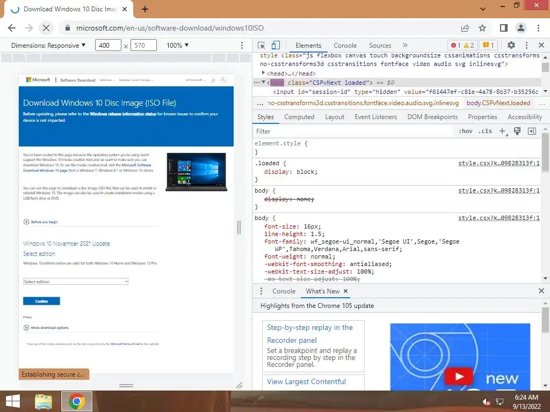This screenshot has height=412, width=550.
Task: Close the bottom drawer
Action: point(541,291)
